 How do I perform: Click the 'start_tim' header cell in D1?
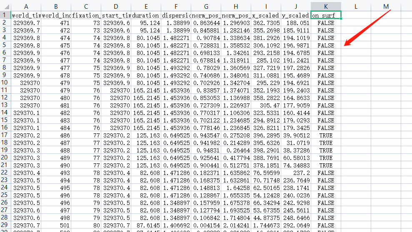point(116,15)
